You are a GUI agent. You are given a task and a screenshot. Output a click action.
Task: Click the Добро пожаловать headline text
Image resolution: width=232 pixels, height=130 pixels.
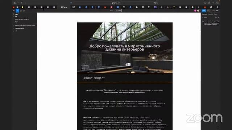point(125,48)
